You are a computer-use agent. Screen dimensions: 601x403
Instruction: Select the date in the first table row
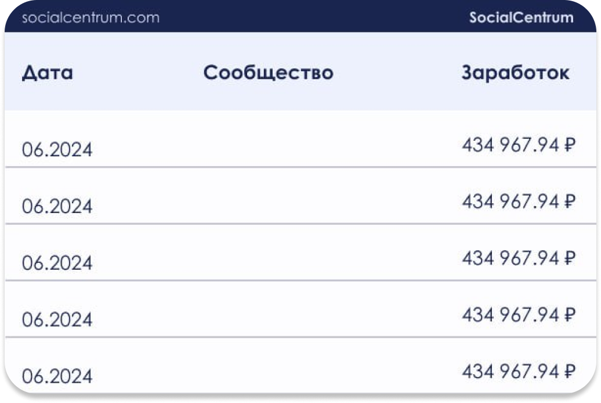click(x=57, y=150)
